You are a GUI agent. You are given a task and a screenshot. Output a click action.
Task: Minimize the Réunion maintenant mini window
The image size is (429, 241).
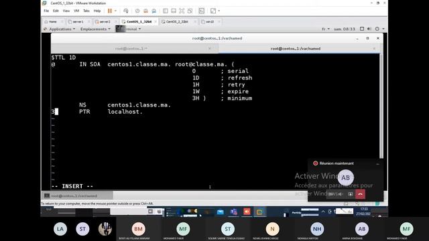(x=377, y=163)
